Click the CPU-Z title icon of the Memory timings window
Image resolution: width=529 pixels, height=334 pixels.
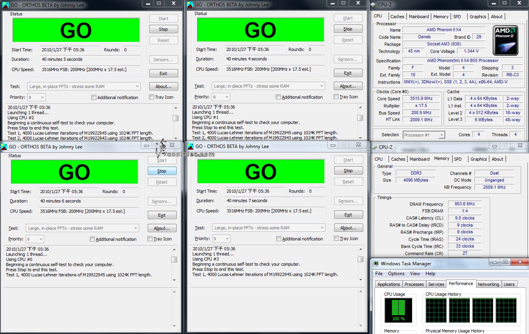[374, 147]
